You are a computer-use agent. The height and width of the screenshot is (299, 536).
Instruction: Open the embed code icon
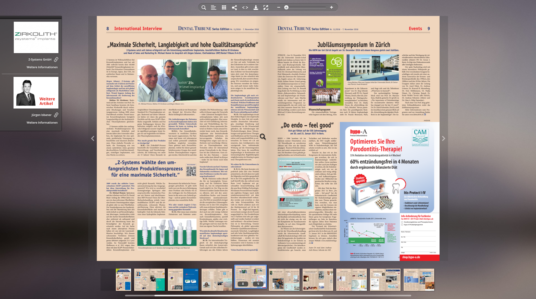[245, 8]
